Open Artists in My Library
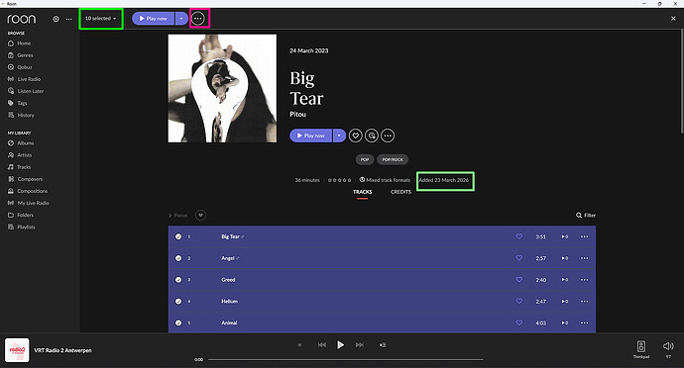The width and height of the screenshot is (684, 368). 20,155
